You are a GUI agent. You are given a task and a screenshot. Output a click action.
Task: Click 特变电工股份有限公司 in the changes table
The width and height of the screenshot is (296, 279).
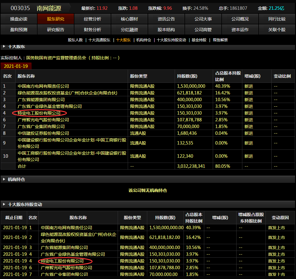coord(62,261)
